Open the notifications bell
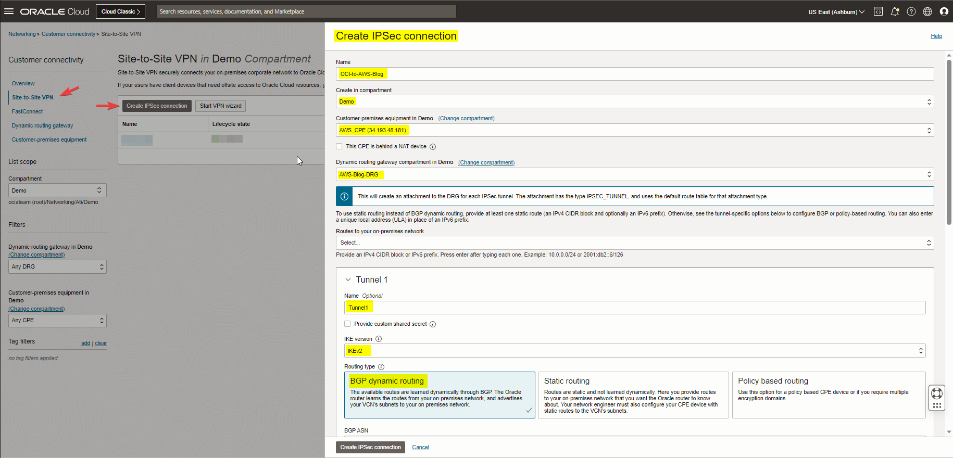 point(895,11)
